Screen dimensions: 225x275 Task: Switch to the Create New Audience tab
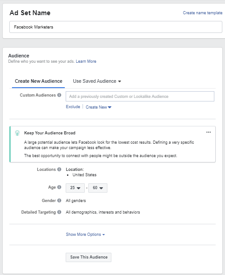39,81
